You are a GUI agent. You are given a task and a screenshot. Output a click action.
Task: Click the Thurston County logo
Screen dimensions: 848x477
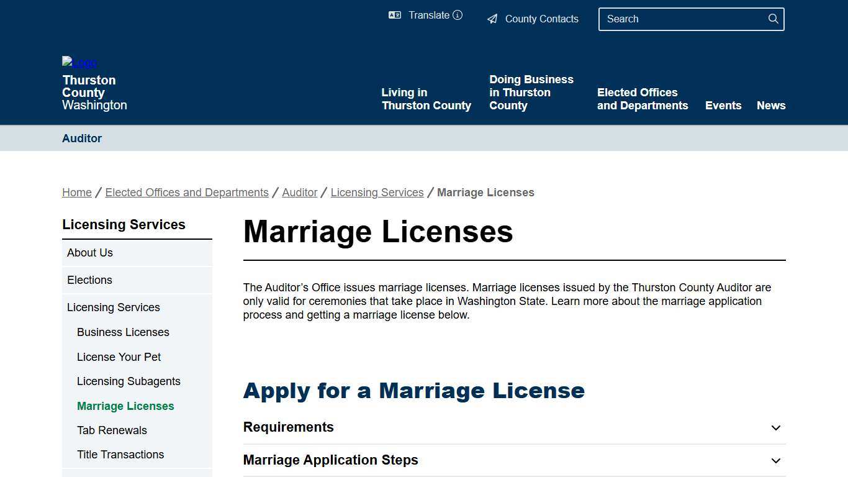coord(79,62)
